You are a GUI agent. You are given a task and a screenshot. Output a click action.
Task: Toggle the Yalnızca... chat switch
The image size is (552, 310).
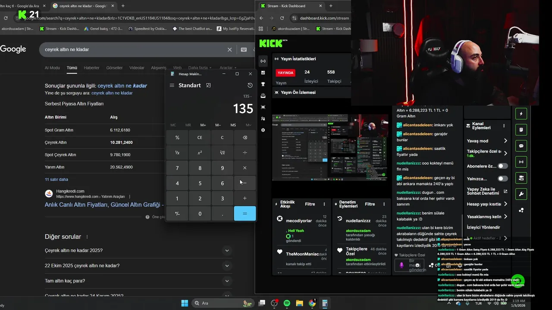(503, 179)
